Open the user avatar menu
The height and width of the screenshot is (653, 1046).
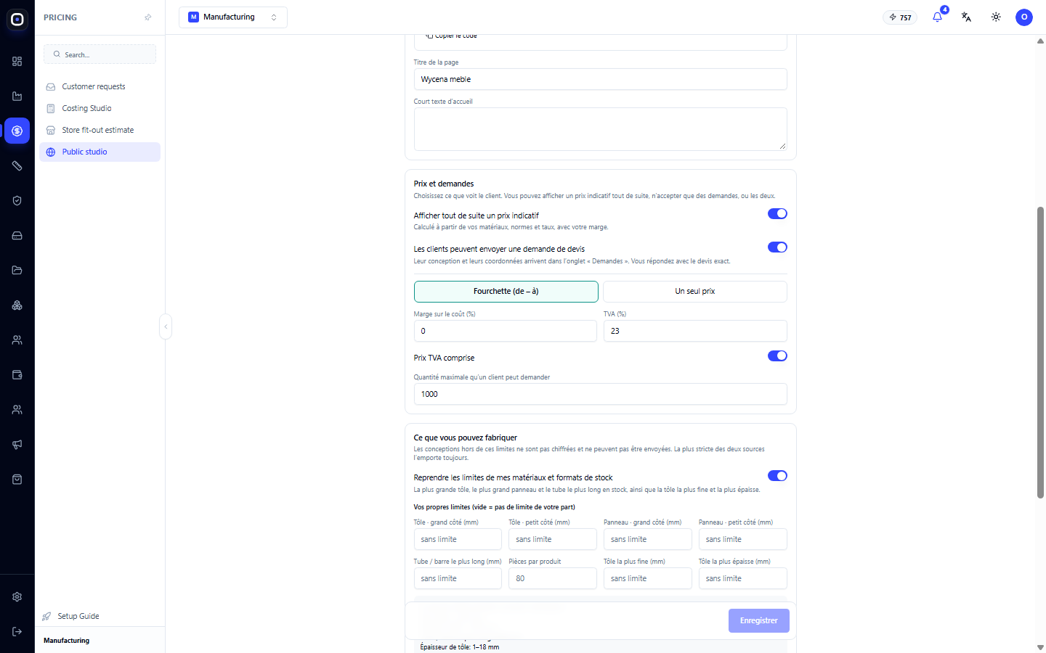click(x=1024, y=17)
